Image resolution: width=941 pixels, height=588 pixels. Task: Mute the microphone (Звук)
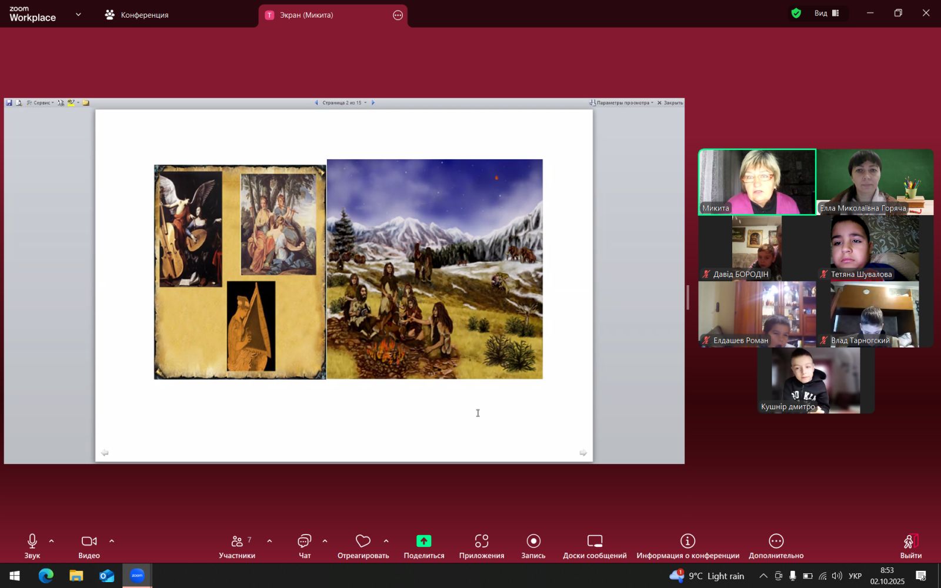tap(32, 546)
